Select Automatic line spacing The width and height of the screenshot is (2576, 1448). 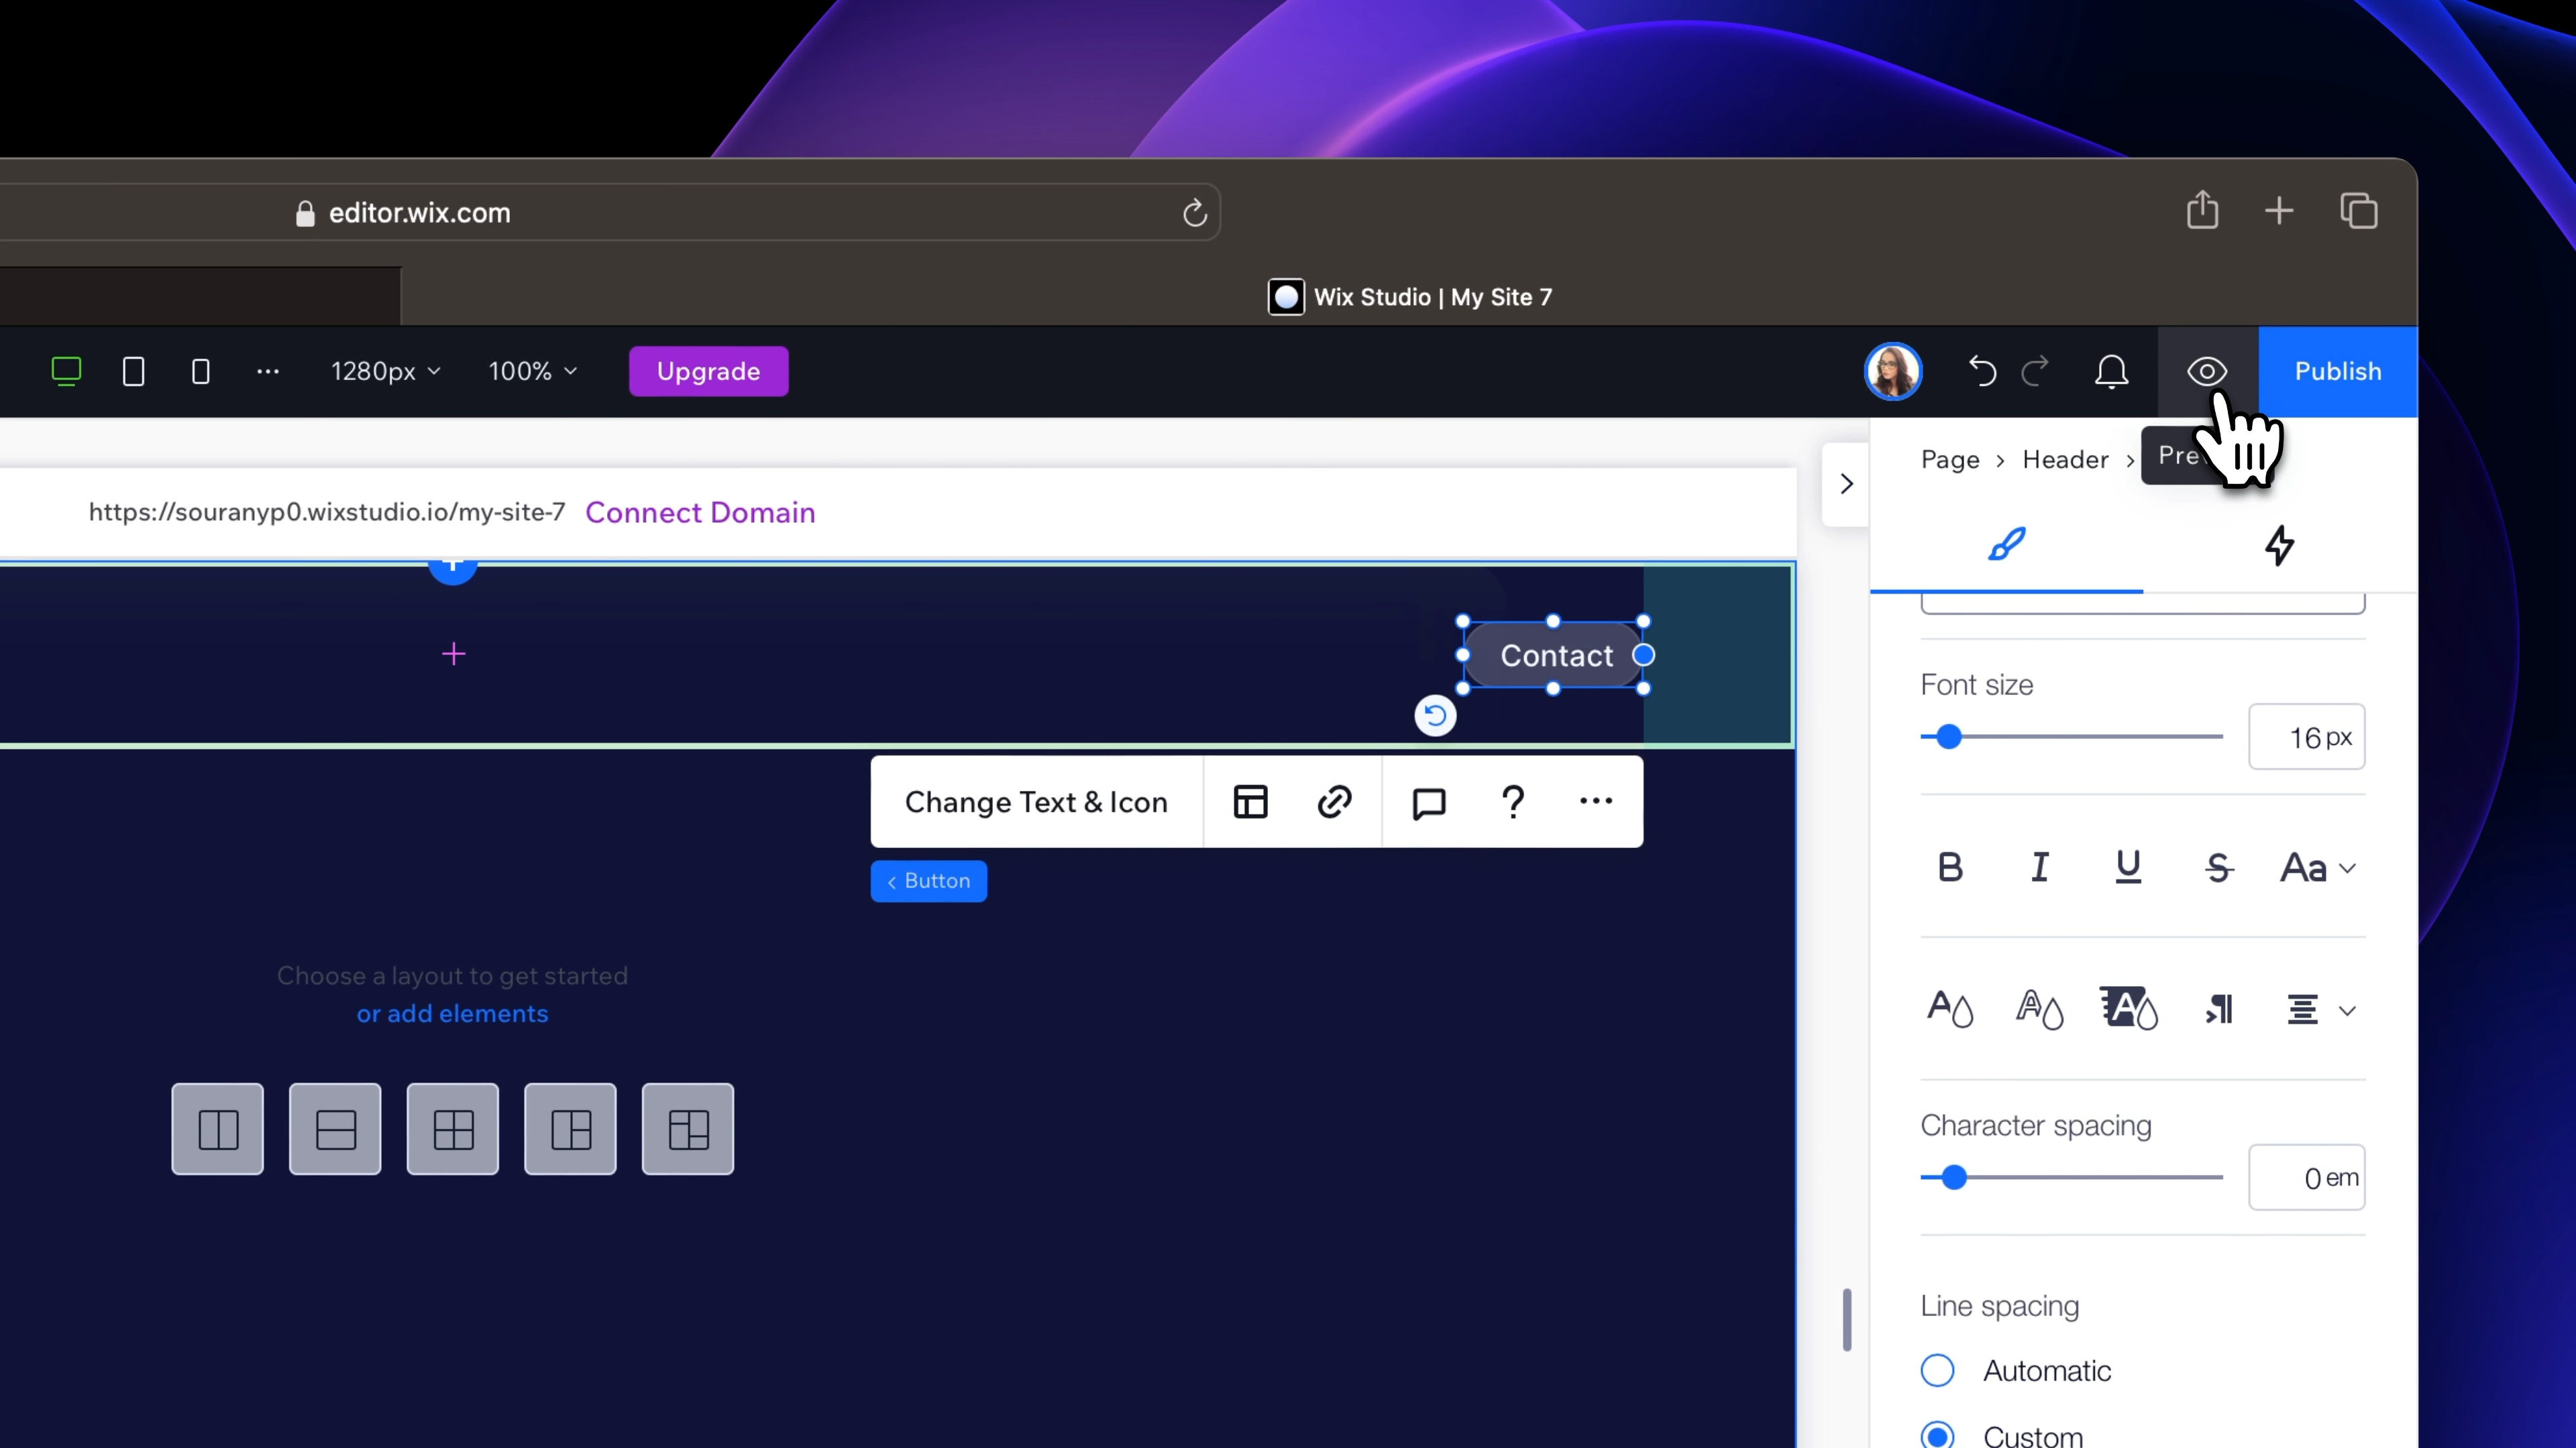coord(1938,1370)
